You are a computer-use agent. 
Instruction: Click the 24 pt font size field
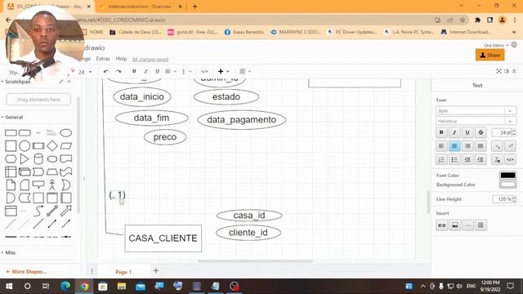[502, 132]
